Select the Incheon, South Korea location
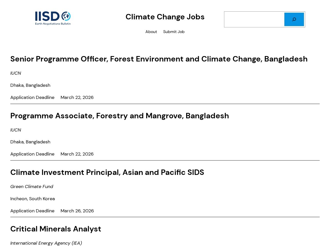 pos(32,199)
